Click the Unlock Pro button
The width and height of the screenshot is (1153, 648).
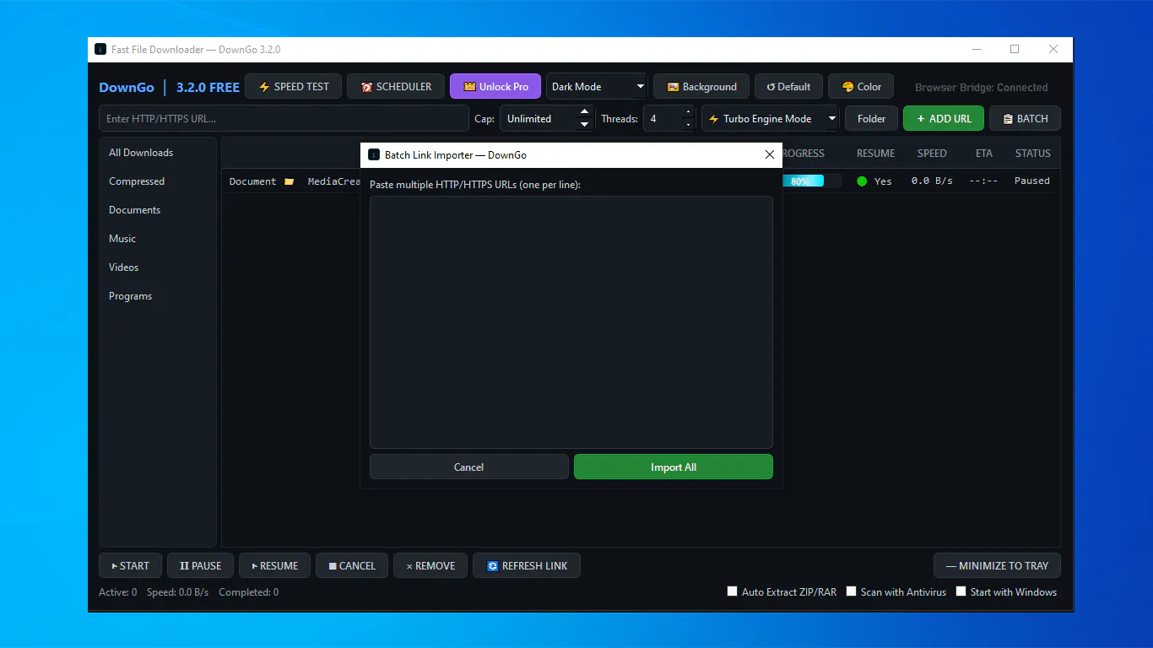496,87
